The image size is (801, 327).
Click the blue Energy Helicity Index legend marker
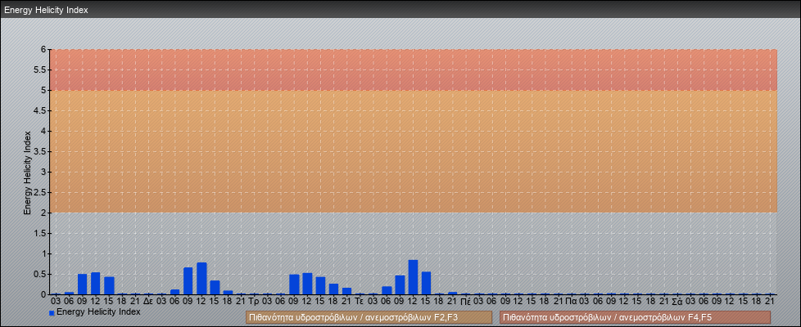click(52, 313)
